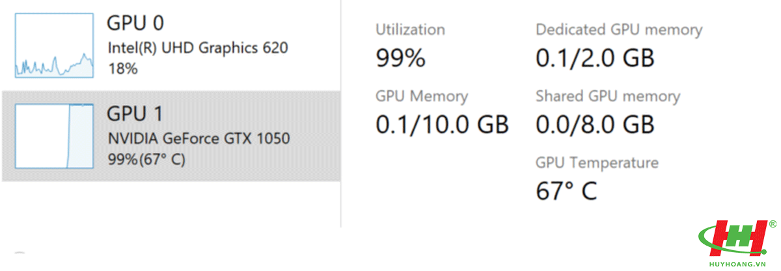Click the Dedicated GPU memory label
This screenshot has width=781, height=271.
pyautogui.click(x=619, y=29)
